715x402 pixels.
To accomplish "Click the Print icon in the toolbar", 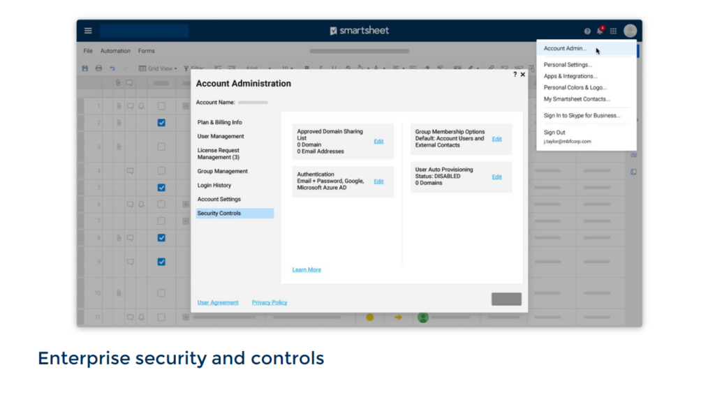I will click(x=98, y=68).
